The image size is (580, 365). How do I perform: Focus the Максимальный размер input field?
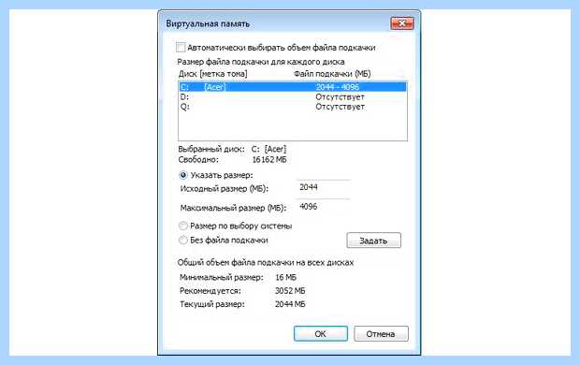[x=323, y=207]
